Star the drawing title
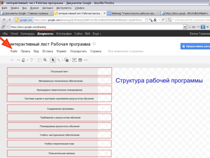 (94, 44)
